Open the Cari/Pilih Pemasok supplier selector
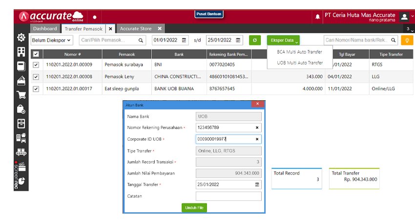The height and width of the screenshot is (220, 415). 112,40
